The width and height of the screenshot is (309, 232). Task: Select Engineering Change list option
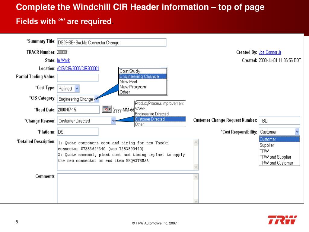pos(143,76)
